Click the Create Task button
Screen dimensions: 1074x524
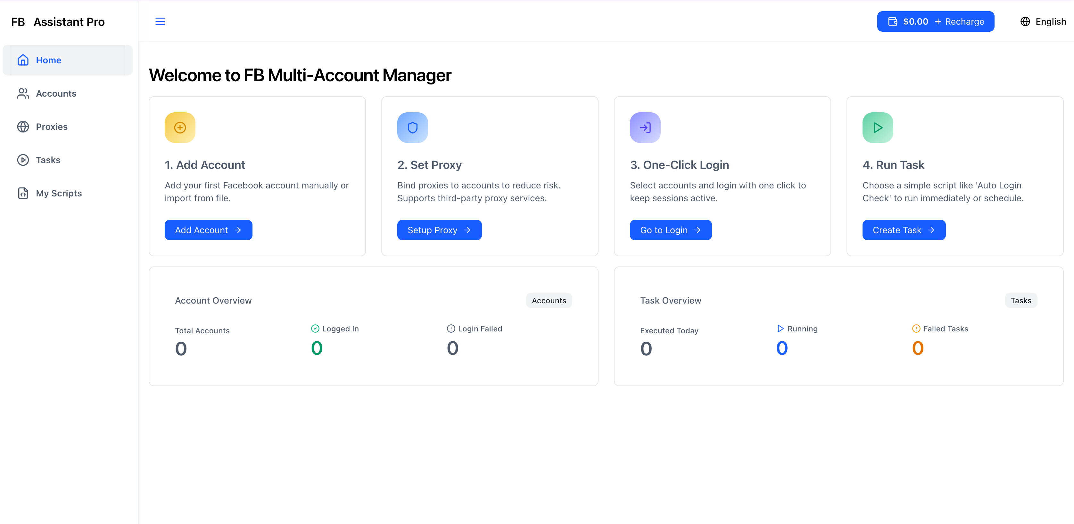click(x=904, y=230)
